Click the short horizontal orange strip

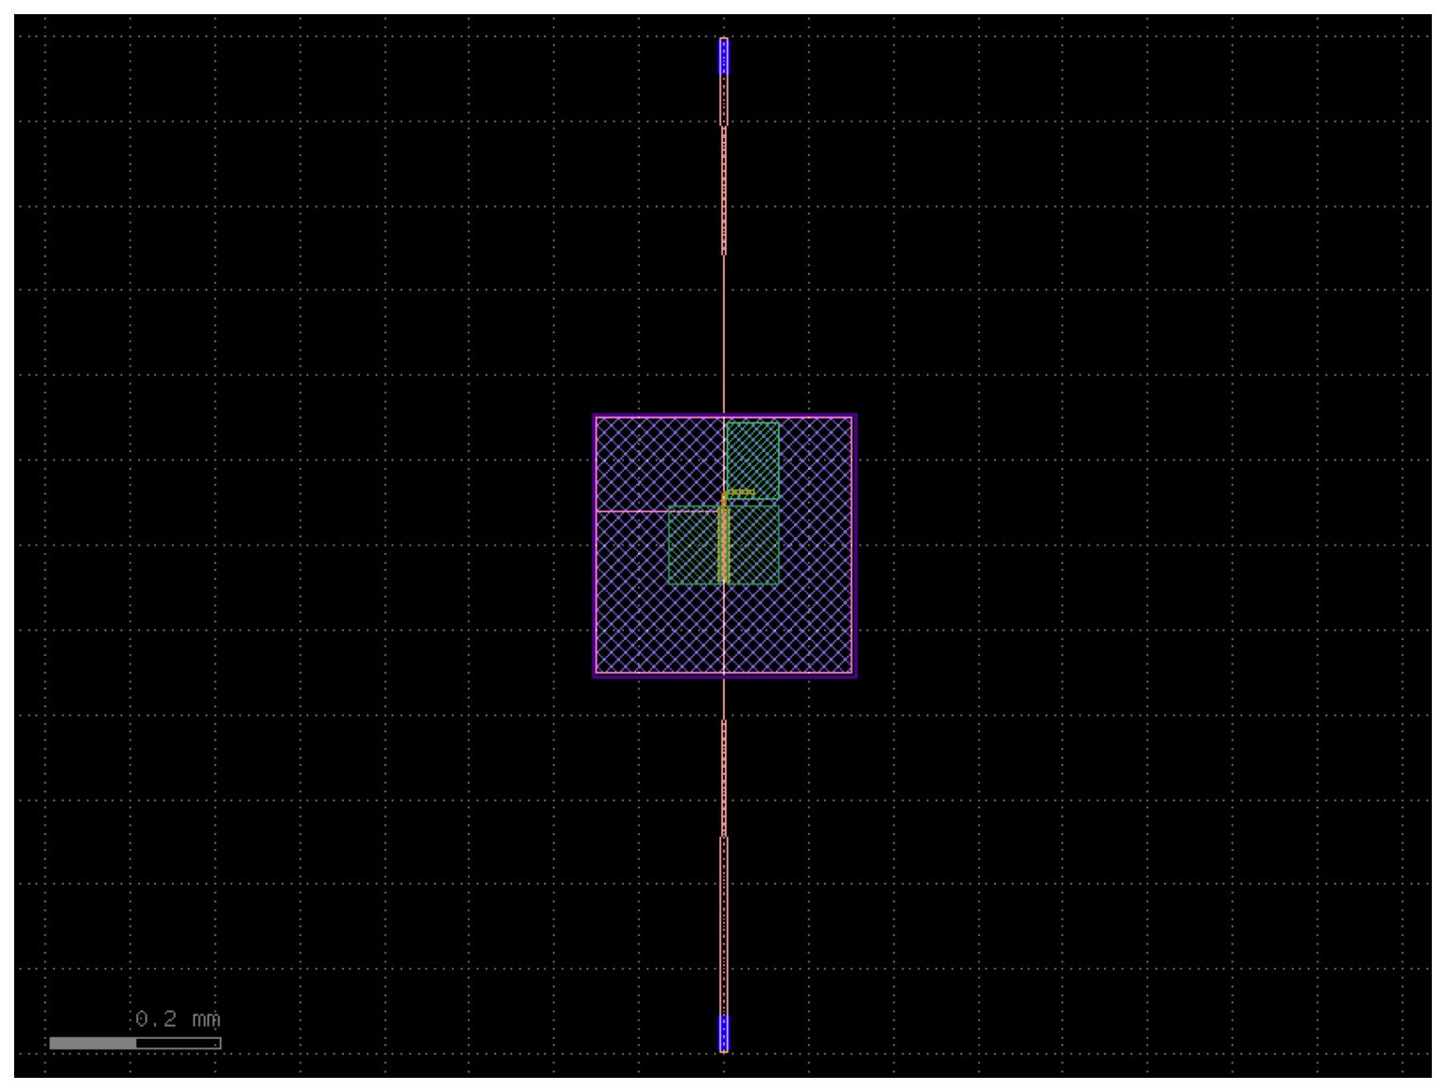pyautogui.click(x=741, y=493)
